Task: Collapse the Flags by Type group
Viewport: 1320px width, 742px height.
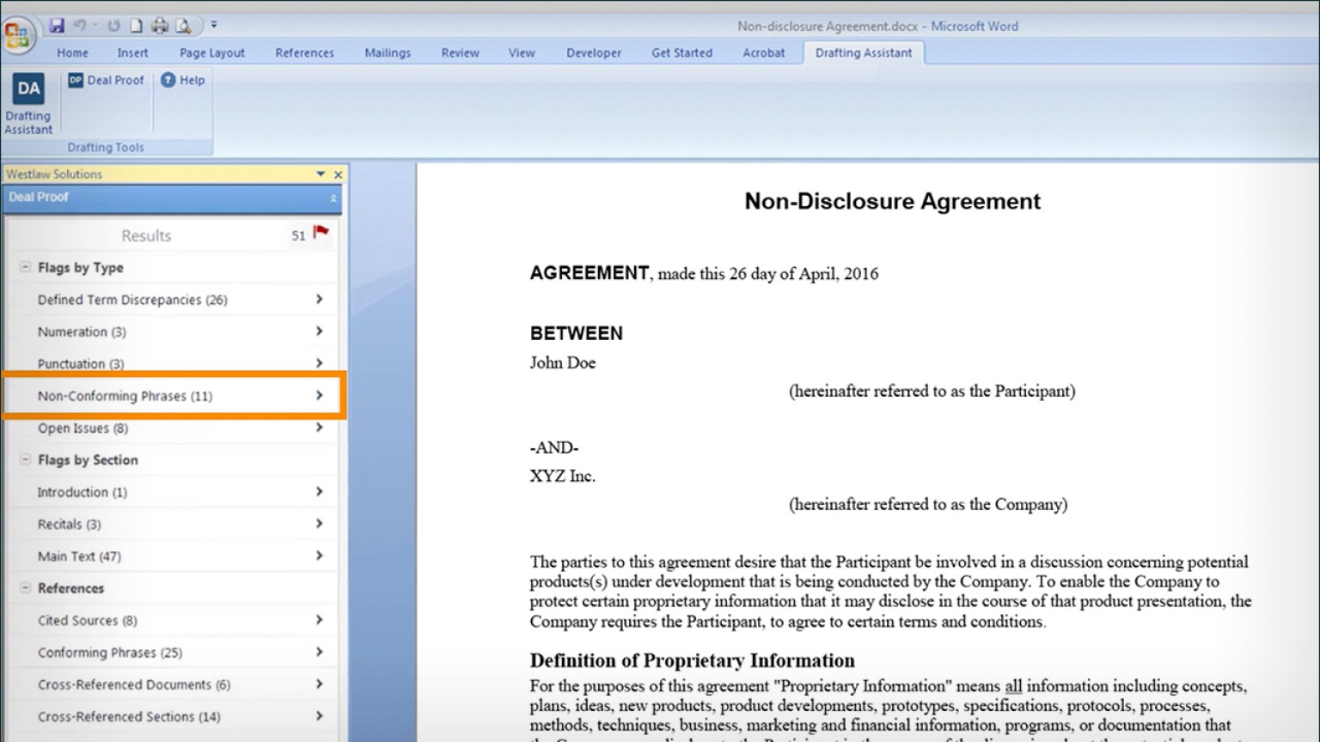Action: [x=25, y=267]
